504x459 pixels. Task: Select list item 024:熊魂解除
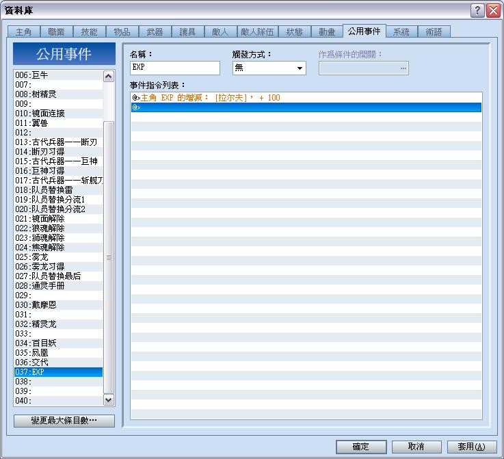59,248
